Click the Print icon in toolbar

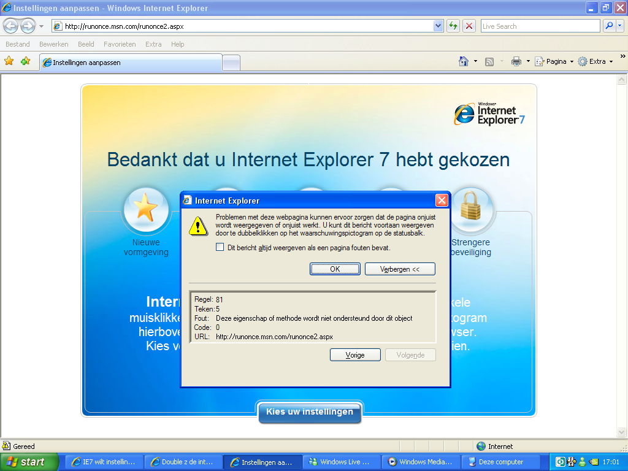[x=516, y=61]
